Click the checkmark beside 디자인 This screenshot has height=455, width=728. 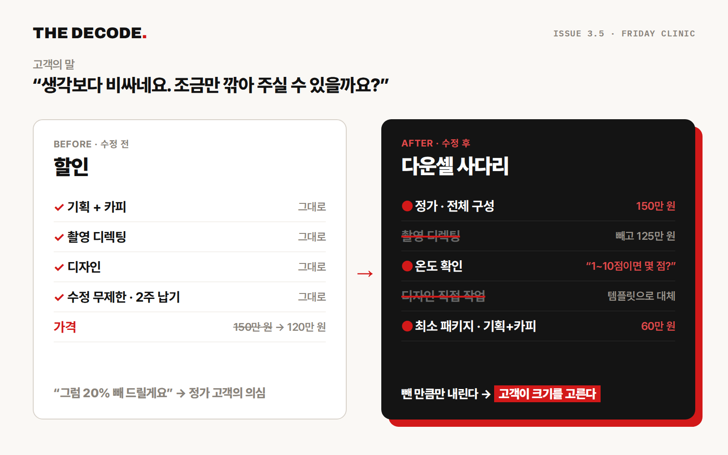[59, 268]
